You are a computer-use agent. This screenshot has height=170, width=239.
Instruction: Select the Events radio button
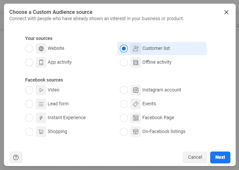click(x=124, y=104)
